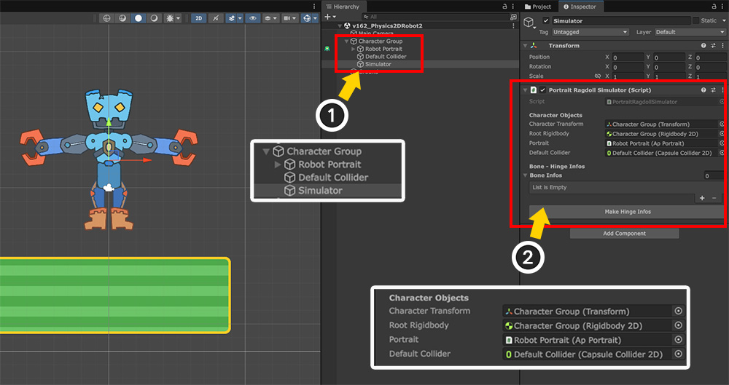Image resolution: width=729 pixels, height=385 pixels.
Task: Toggle scene visibility eye icon in toolbar
Action: [x=253, y=17]
